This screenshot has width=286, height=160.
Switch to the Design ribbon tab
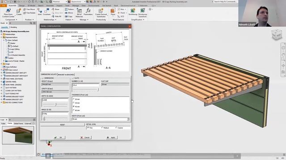point(22,6)
